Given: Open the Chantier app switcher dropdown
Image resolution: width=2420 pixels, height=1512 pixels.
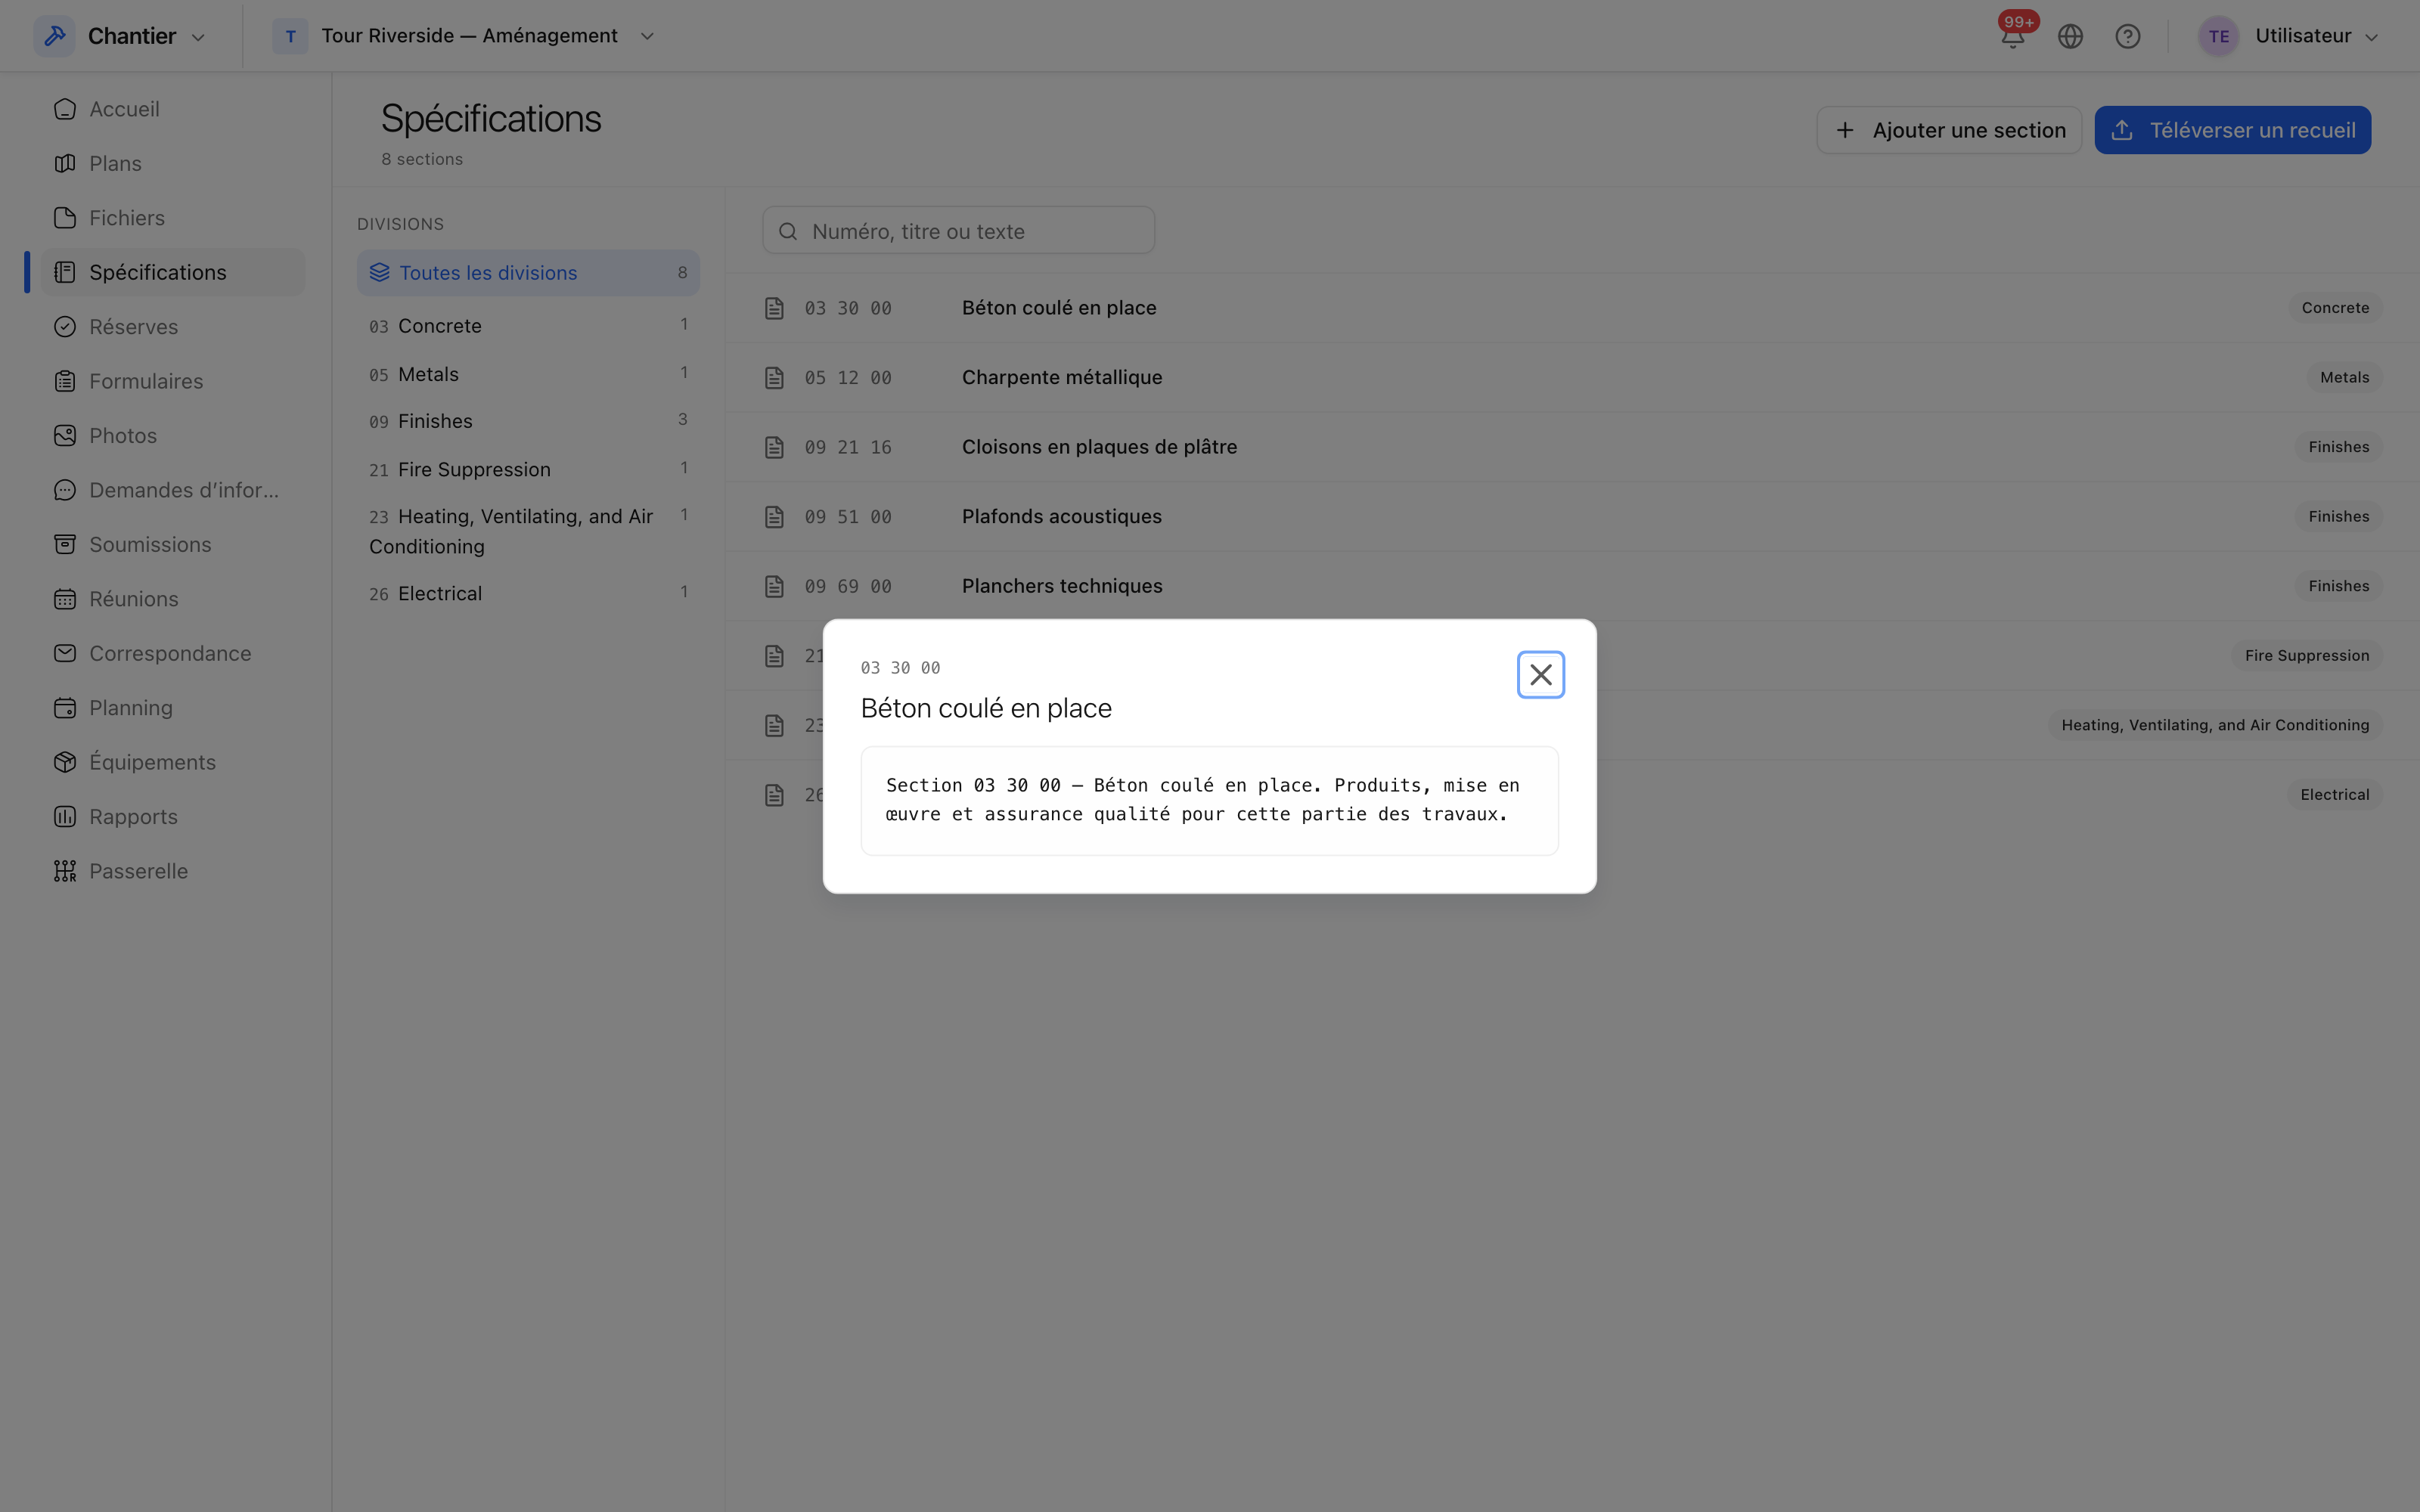Looking at the screenshot, I should pos(120,36).
